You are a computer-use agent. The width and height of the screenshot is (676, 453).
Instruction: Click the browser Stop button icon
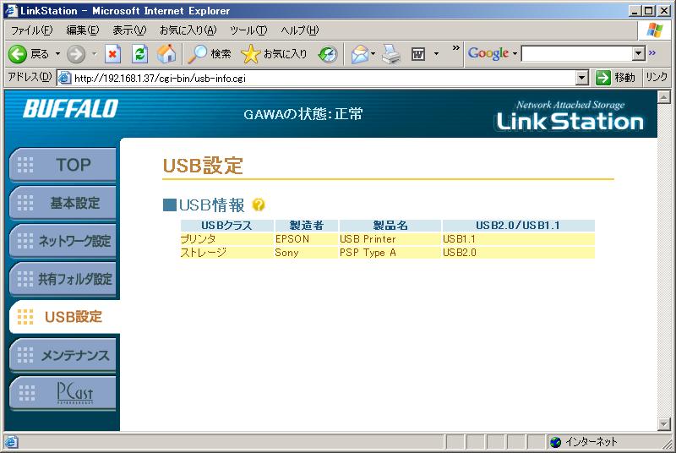pos(113,54)
